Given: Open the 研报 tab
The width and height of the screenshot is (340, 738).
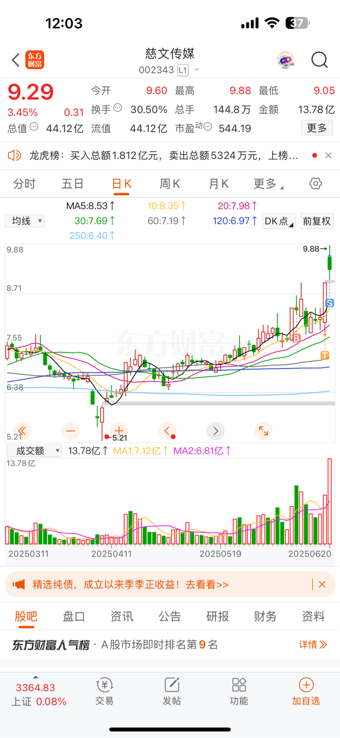Looking at the screenshot, I should point(217,616).
